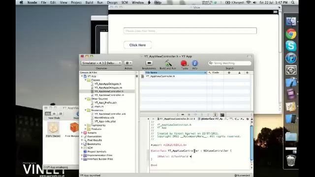Toggle the Breakpoints toolbar button
The width and height of the screenshot is (315, 177).
pyautogui.click(x=149, y=63)
